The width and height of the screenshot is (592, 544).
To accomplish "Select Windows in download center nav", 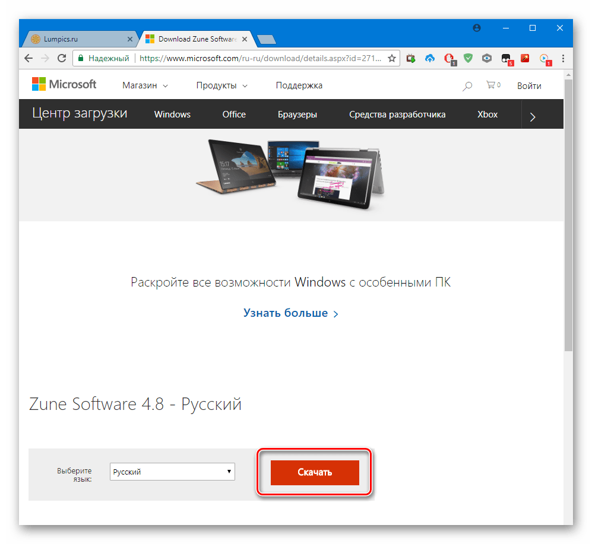I will [x=172, y=114].
